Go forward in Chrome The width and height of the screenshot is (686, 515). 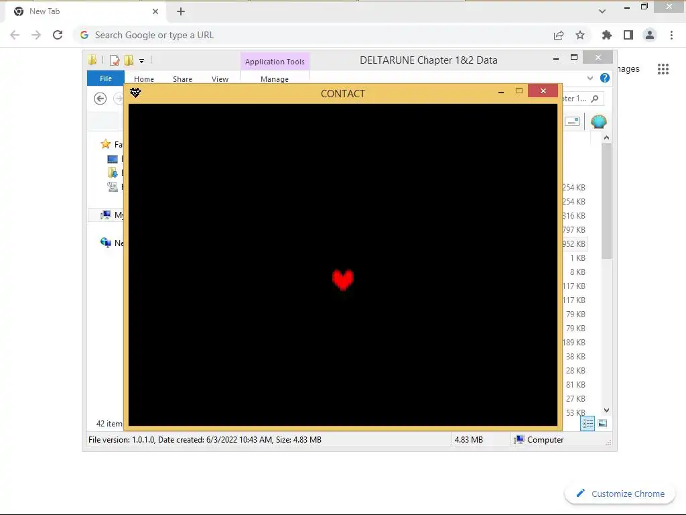tap(36, 35)
